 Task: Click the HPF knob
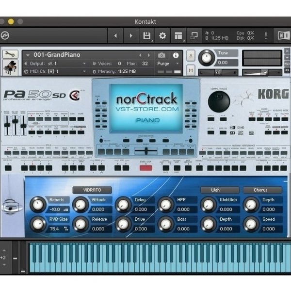(x=166, y=205)
